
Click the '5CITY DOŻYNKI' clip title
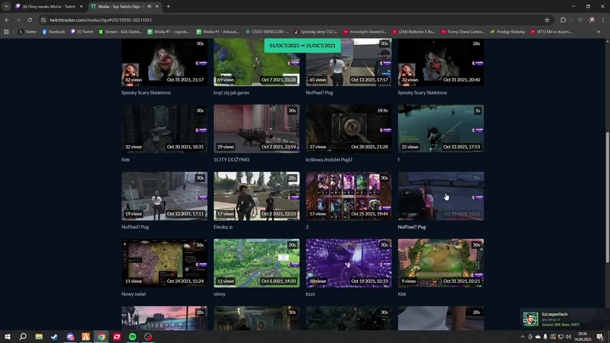tap(232, 160)
